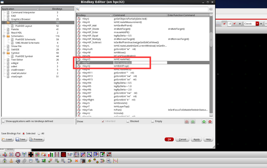Click the eye visibility toolbar icon
The width and height of the screenshot is (267, 168).
pyautogui.click(x=70, y=155)
